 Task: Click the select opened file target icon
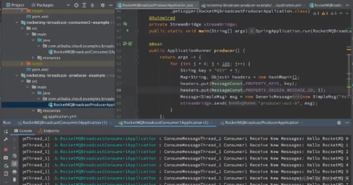tap(76, 5)
